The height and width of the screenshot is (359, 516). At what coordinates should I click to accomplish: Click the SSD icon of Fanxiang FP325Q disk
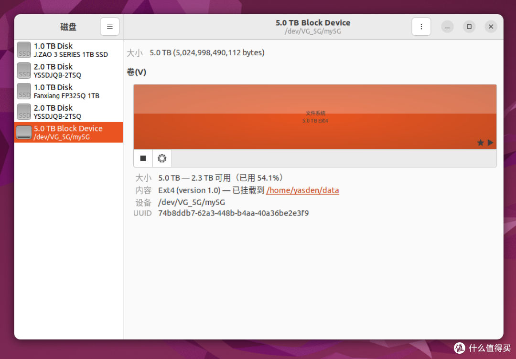pos(24,91)
